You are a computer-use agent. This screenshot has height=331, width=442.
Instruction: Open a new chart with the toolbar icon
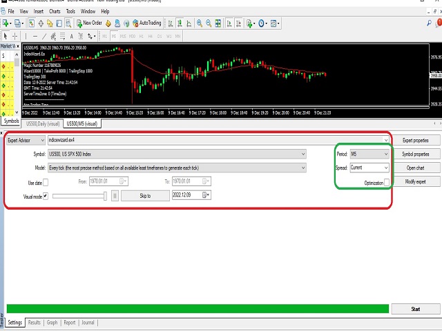6,23
